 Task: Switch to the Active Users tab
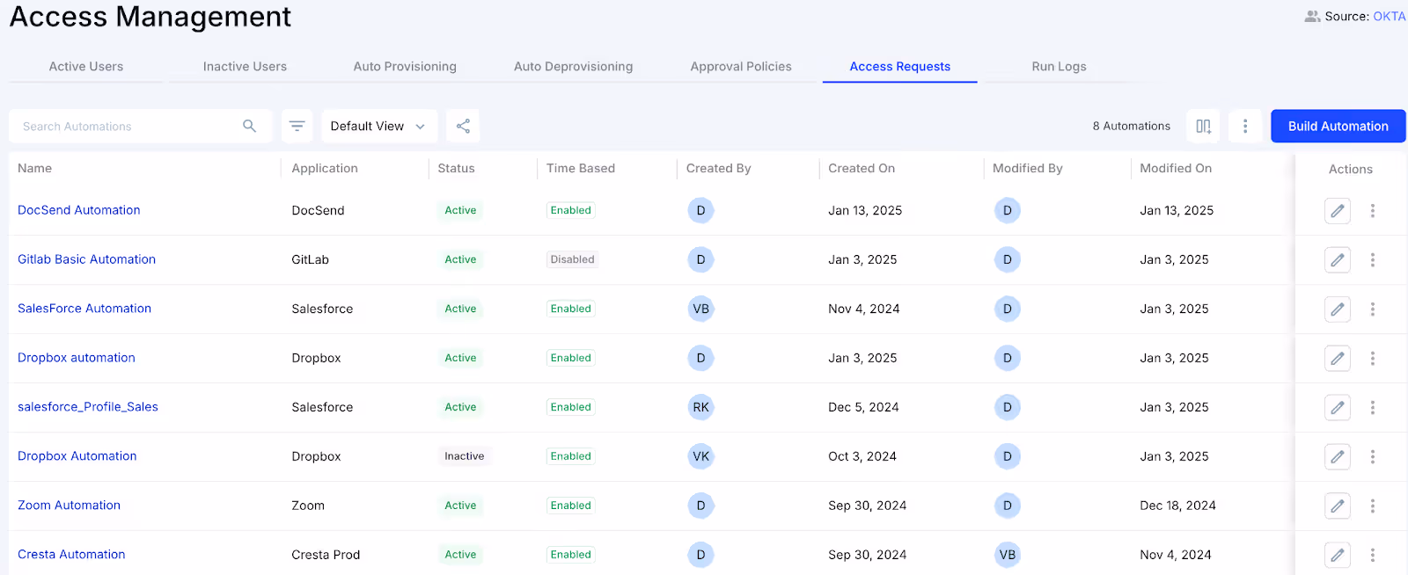pyautogui.click(x=86, y=66)
